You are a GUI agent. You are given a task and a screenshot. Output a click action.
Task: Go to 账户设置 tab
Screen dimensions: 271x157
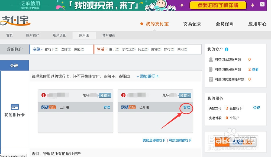coord(59,35)
